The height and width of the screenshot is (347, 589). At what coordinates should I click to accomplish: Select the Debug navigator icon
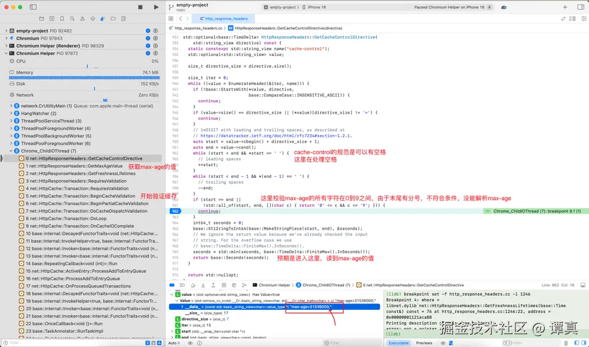point(102,18)
